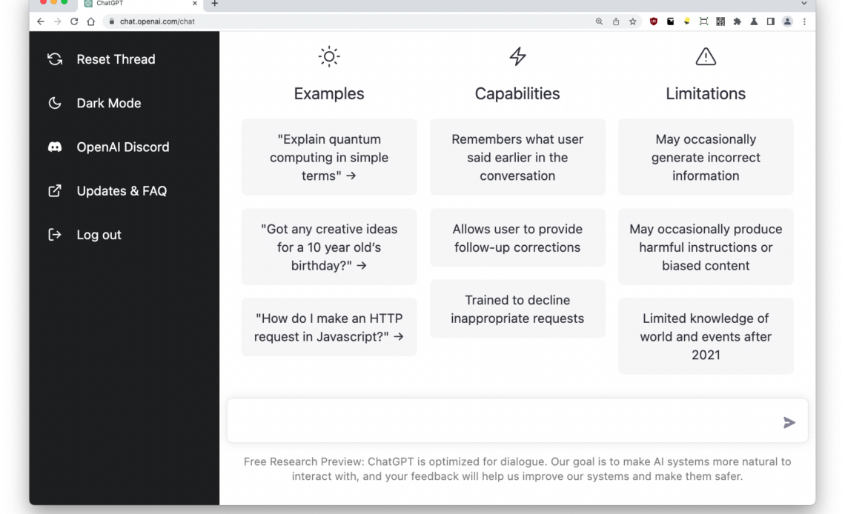The image size is (845, 514).
Task: Reload the page with the refresh icon
Action: coord(73,21)
